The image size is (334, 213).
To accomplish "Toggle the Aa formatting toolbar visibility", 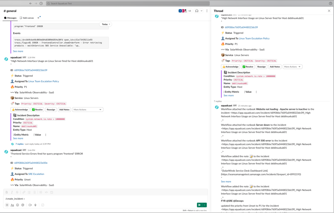I will pyautogui.click(x=12, y=205).
